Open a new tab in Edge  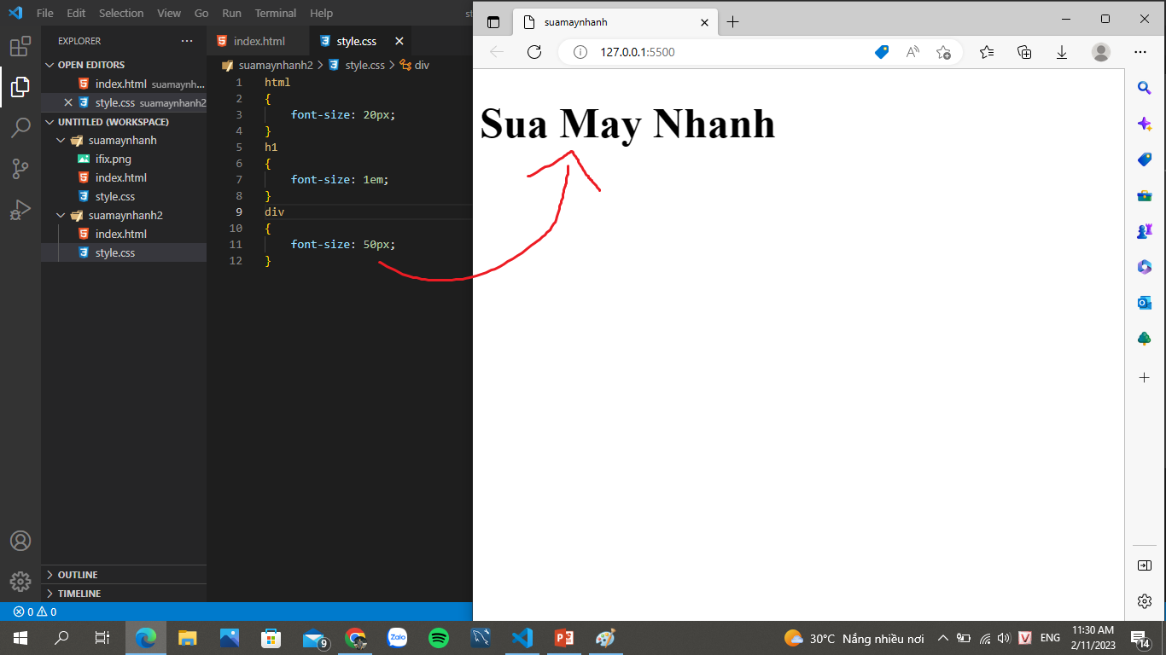pyautogui.click(x=732, y=21)
